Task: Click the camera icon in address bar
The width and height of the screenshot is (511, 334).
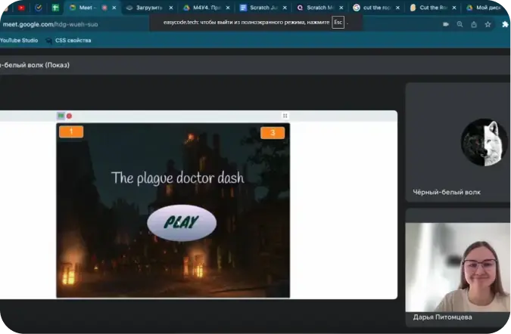Action: (x=445, y=24)
